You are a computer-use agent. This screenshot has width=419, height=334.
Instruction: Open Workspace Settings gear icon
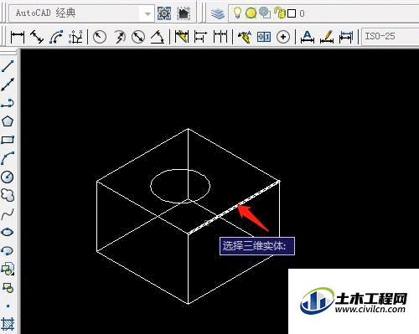pos(164,13)
